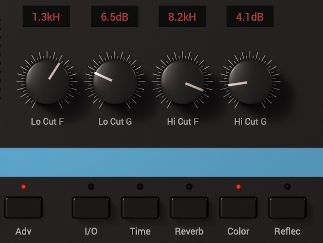Click the Hi Cut F knob
Viewport: 323px width, 243px height.
[182, 82]
